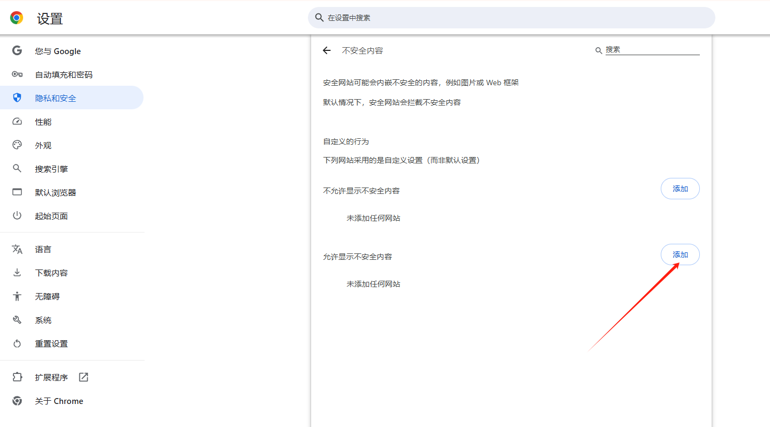The image size is (770, 427).
Task: Open the 重置设置 section
Action: [72, 343]
